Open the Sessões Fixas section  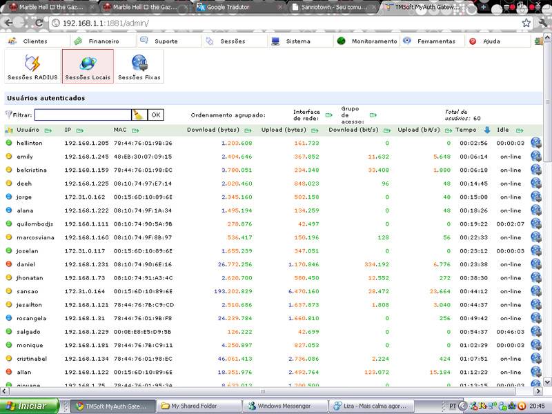139,67
